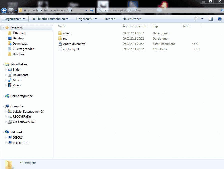Screen dimensions: 224x169
Task: Expand the Musik library node
Action: point(6,80)
